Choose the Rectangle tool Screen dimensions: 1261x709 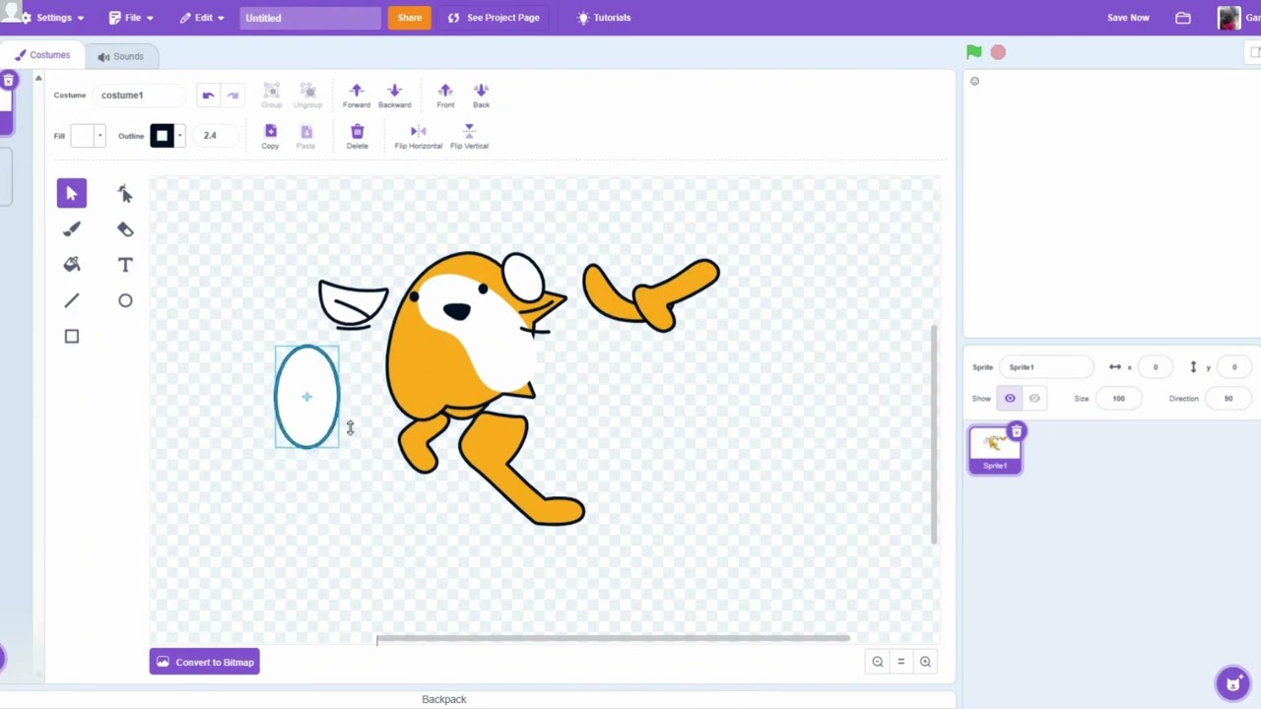pos(72,337)
